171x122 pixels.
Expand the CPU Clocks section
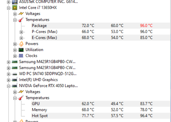[15, 56]
